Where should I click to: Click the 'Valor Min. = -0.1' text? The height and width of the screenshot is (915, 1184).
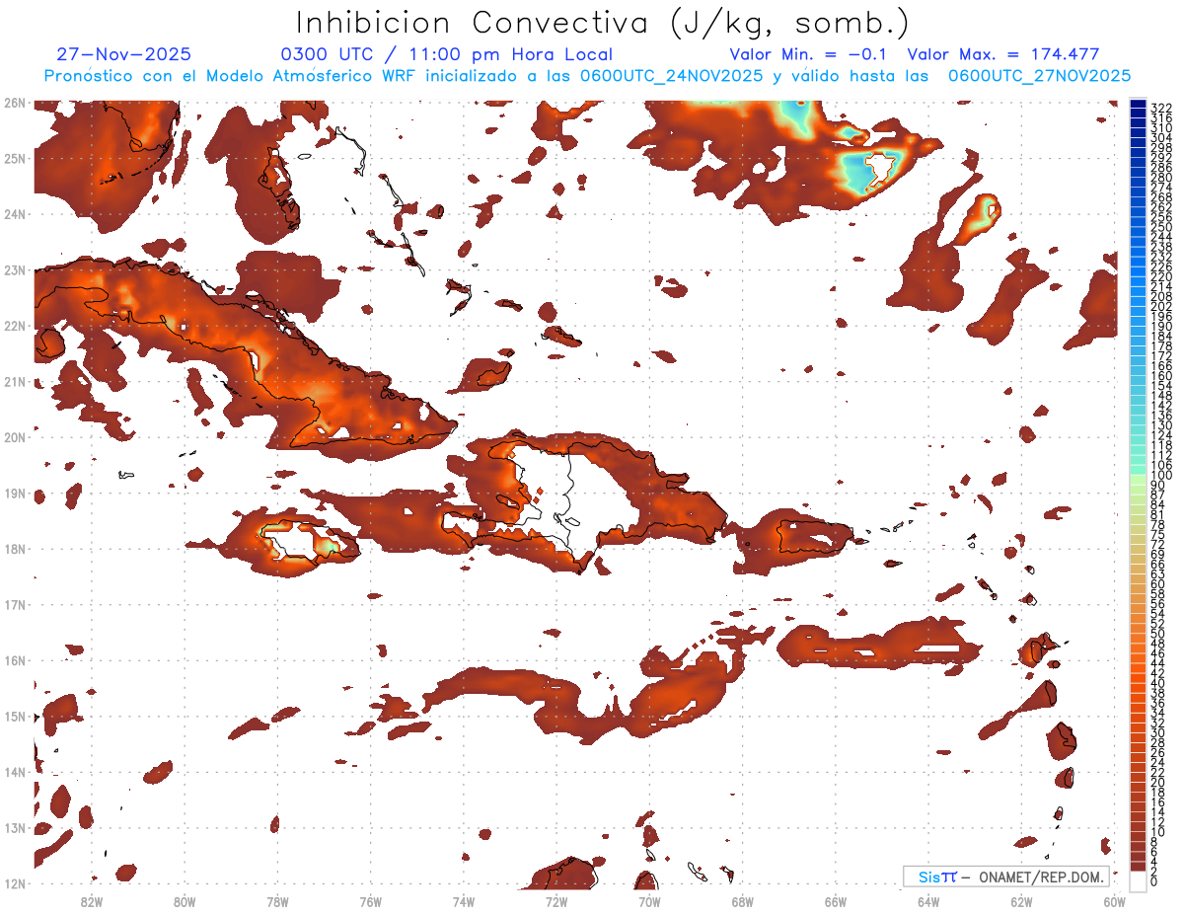(x=808, y=55)
